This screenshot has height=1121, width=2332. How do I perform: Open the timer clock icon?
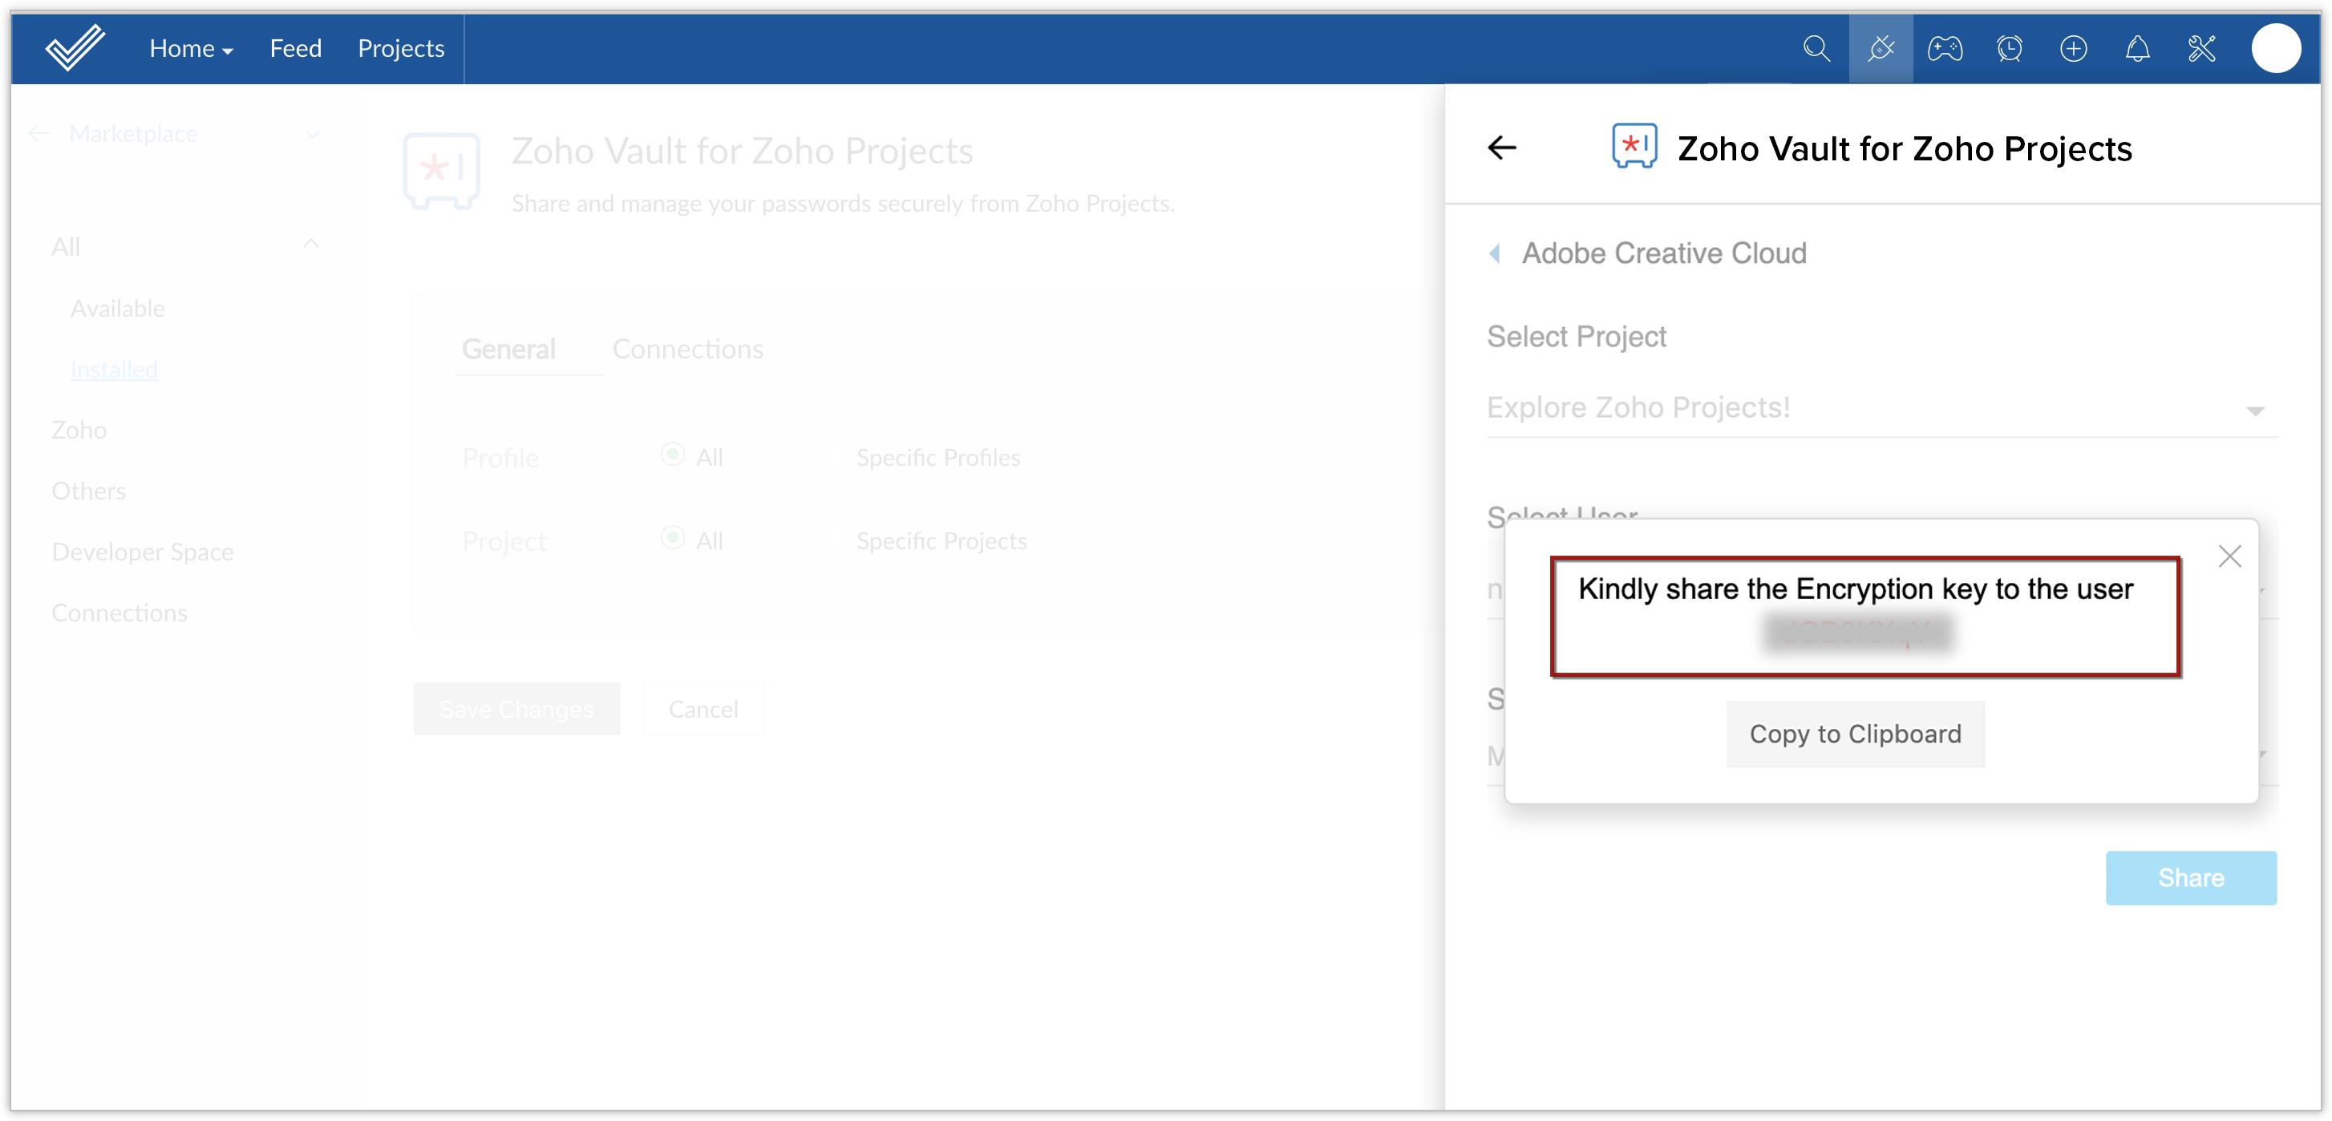[2009, 48]
